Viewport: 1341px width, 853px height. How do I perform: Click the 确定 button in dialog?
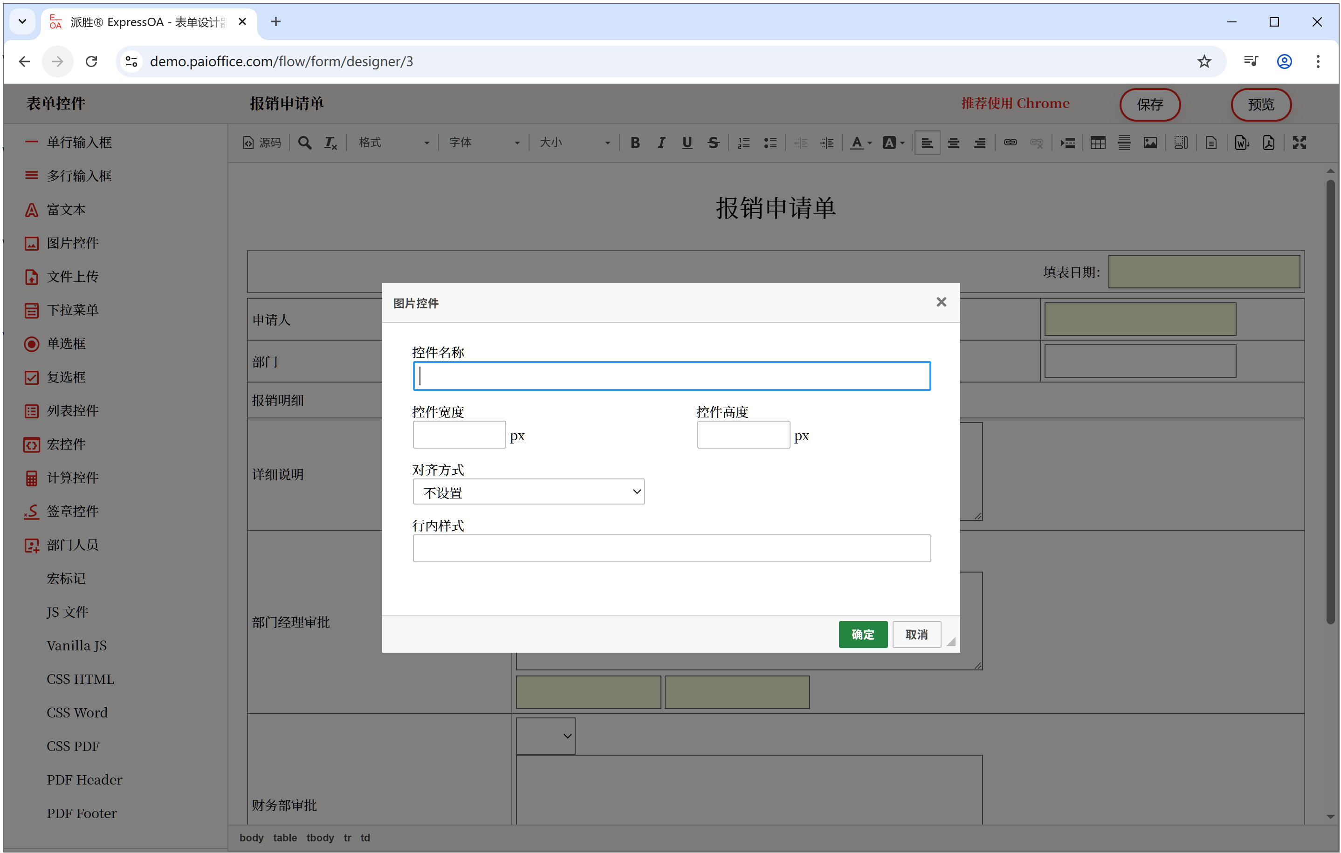(x=863, y=635)
